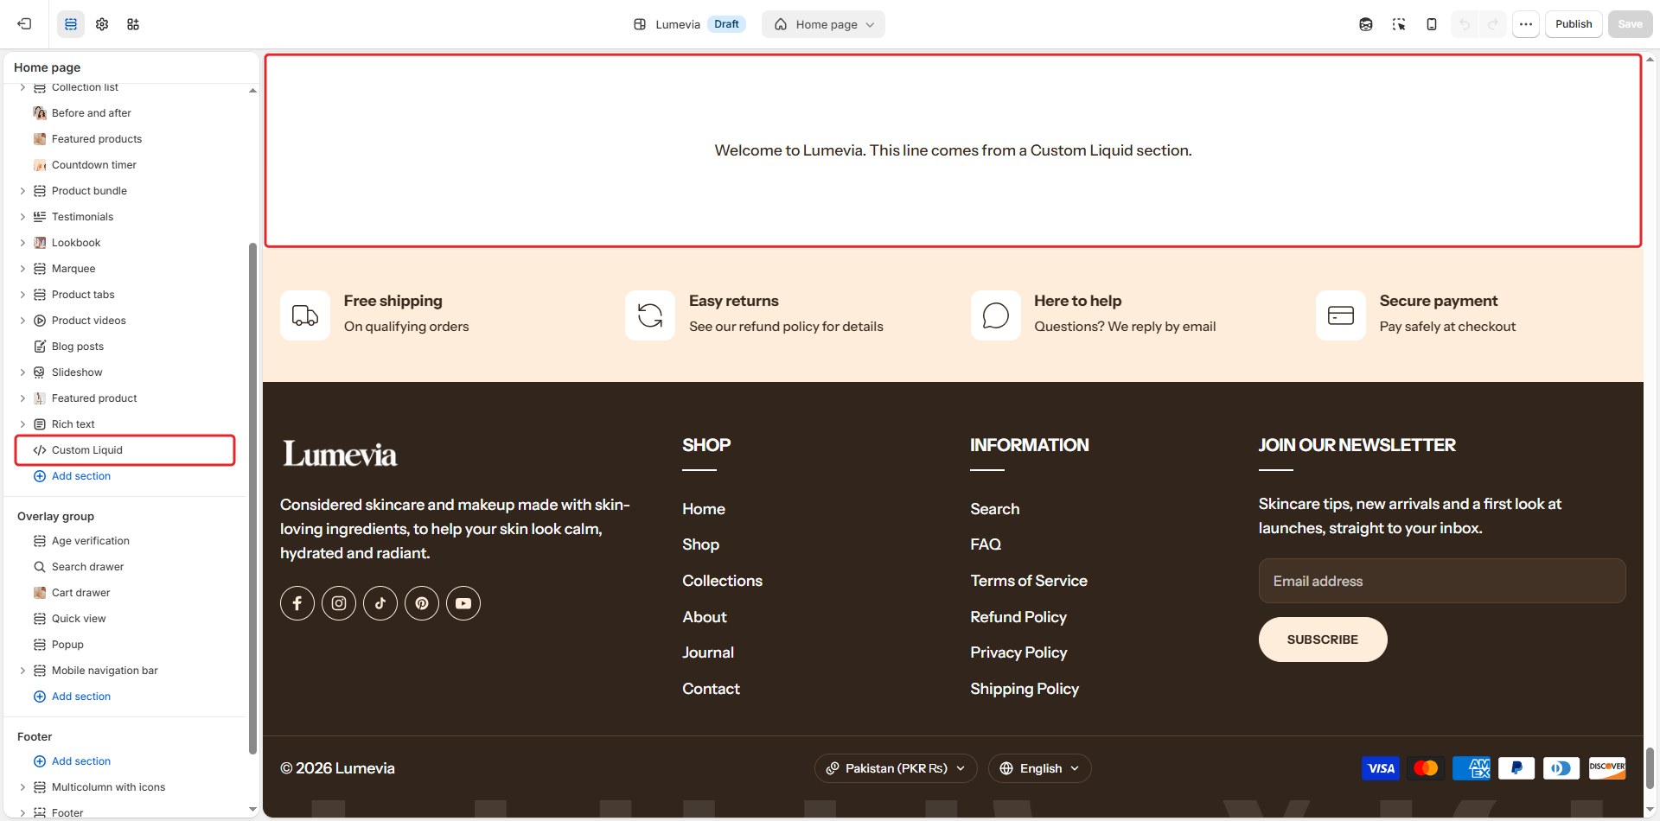Click the Free shipping truck icon
1660x821 pixels.
pyautogui.click(x=305, y=315)
